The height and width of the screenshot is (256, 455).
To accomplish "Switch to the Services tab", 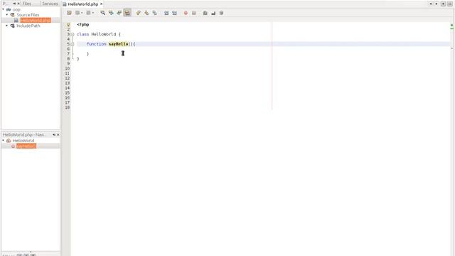I will (x=50, y=4).
